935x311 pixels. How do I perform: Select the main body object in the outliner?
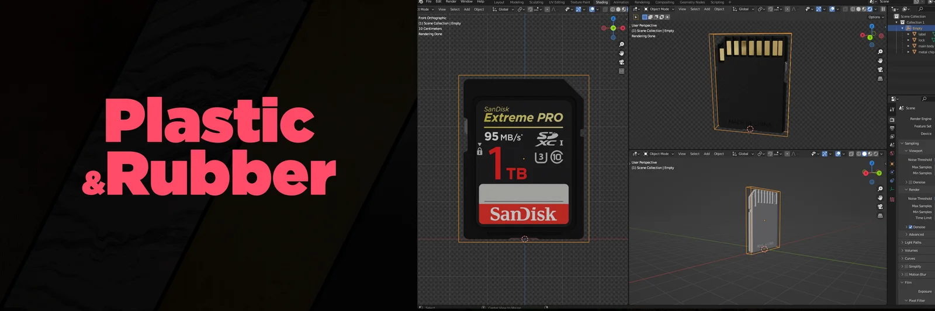[926, 46]
